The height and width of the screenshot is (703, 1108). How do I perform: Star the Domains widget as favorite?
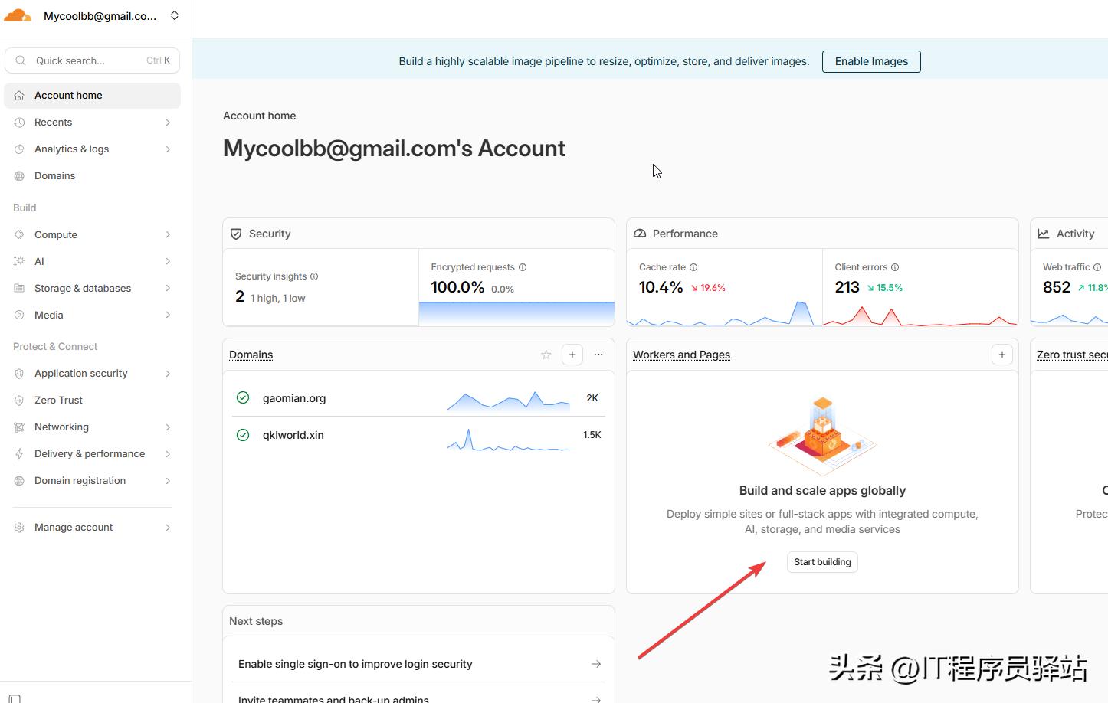click(x=546, y=355)
